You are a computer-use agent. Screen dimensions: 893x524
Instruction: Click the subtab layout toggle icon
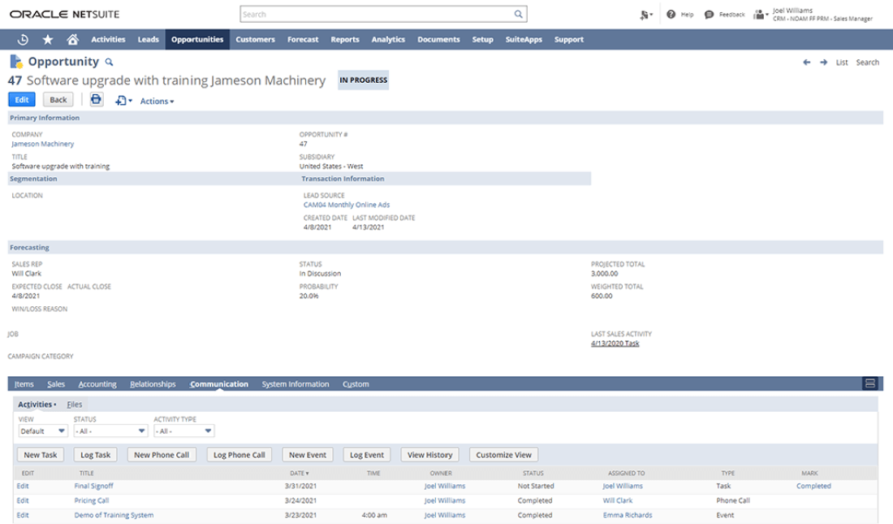click(x=870, y=383)
